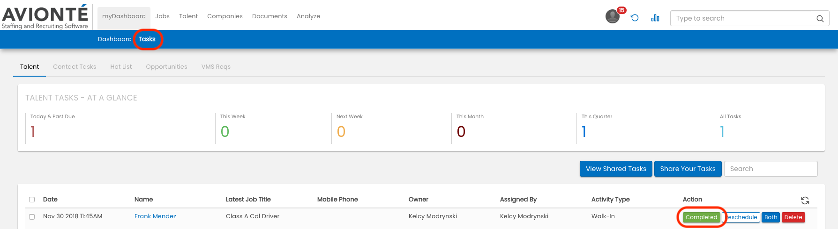The image size is (838, 229).
Task: Select the Tasks sub-navigation tab
Action: pos(147,39)
